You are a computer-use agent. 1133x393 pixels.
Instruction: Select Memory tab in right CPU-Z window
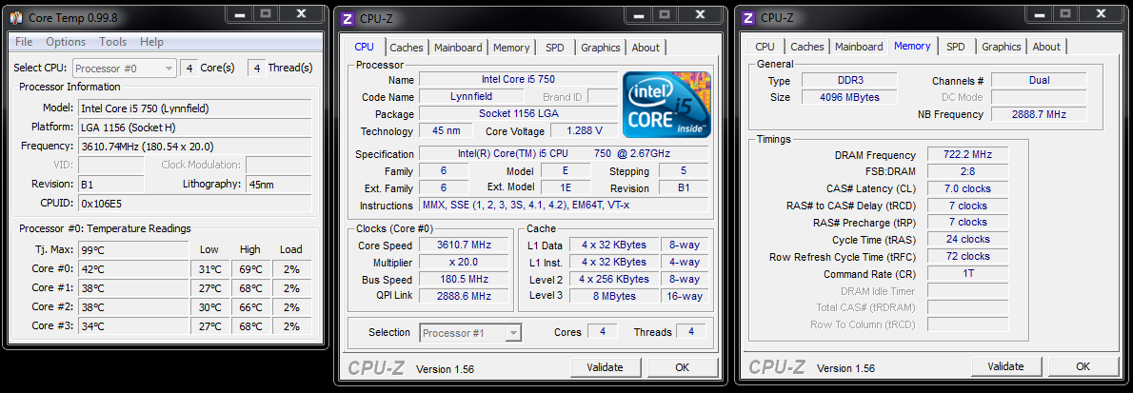pyautogui.click(x=912, y=46)
